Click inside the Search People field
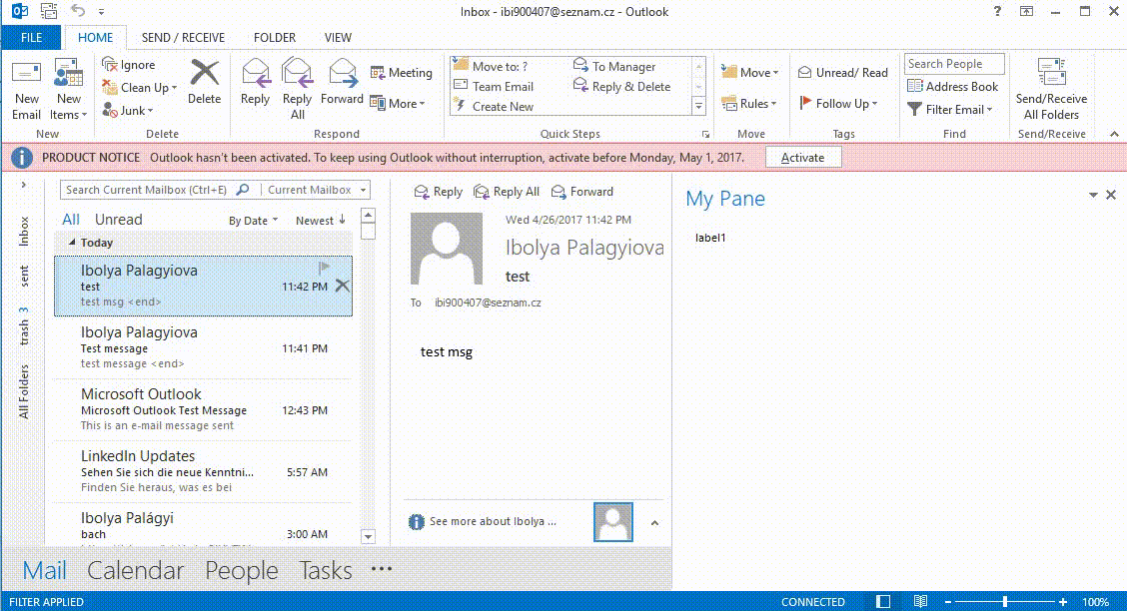Image resolution: width=1127 pixels, height=611 pixels. point(953,63)
